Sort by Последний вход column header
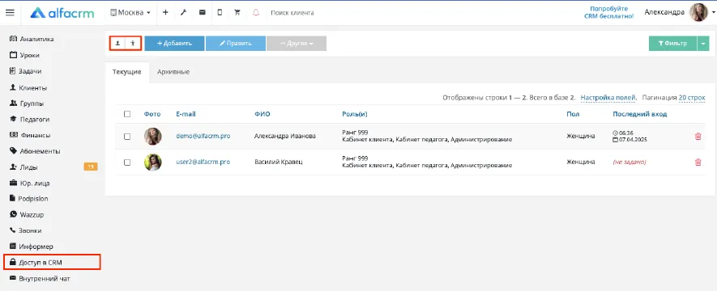Viewport: 717px width, 291px height. [640, 114]
